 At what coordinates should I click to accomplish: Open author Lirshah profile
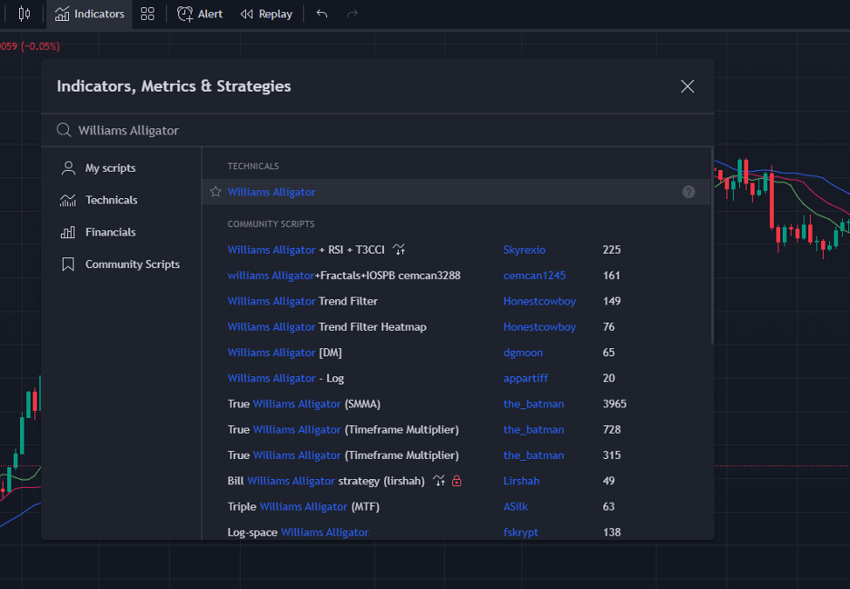point(521,481)
